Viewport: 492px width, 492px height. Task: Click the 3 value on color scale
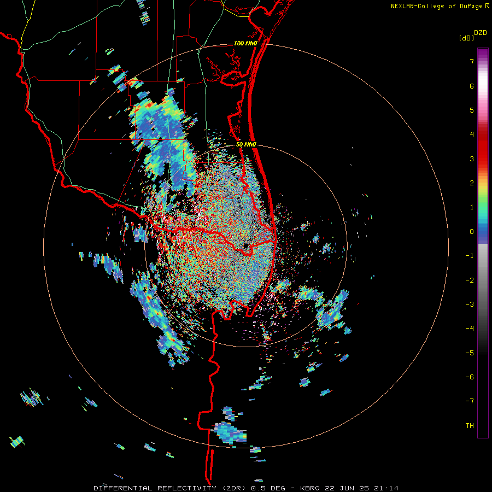(x=472, y=159)
